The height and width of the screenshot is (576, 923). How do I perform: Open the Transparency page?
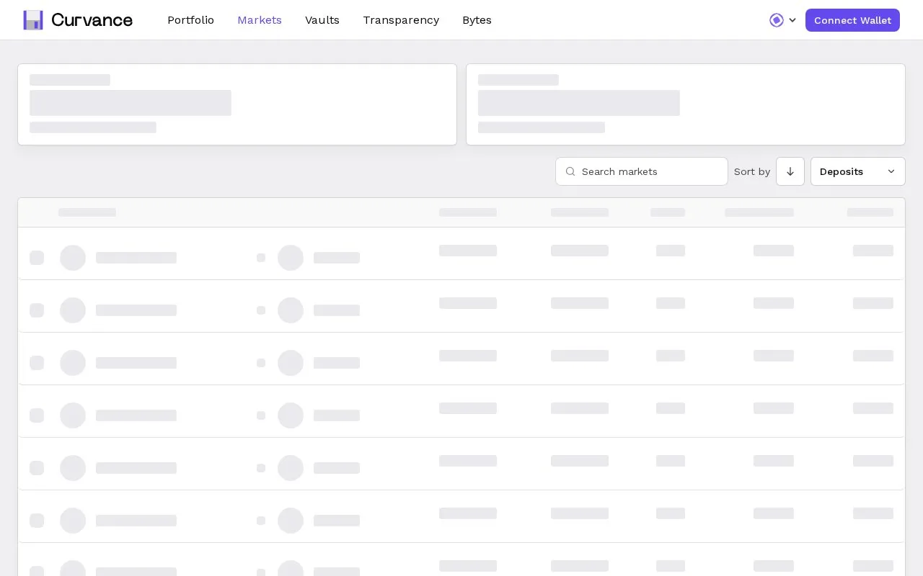tap(401, 20)
